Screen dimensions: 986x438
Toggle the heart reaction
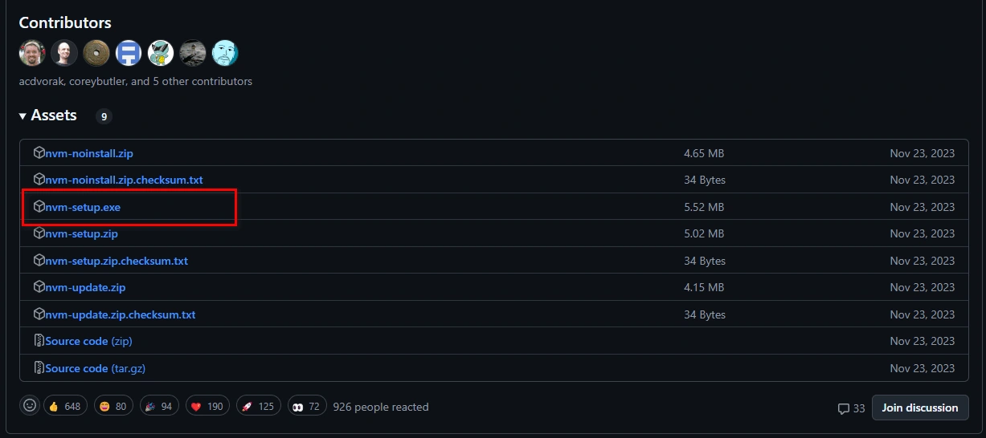click(207, 406)
